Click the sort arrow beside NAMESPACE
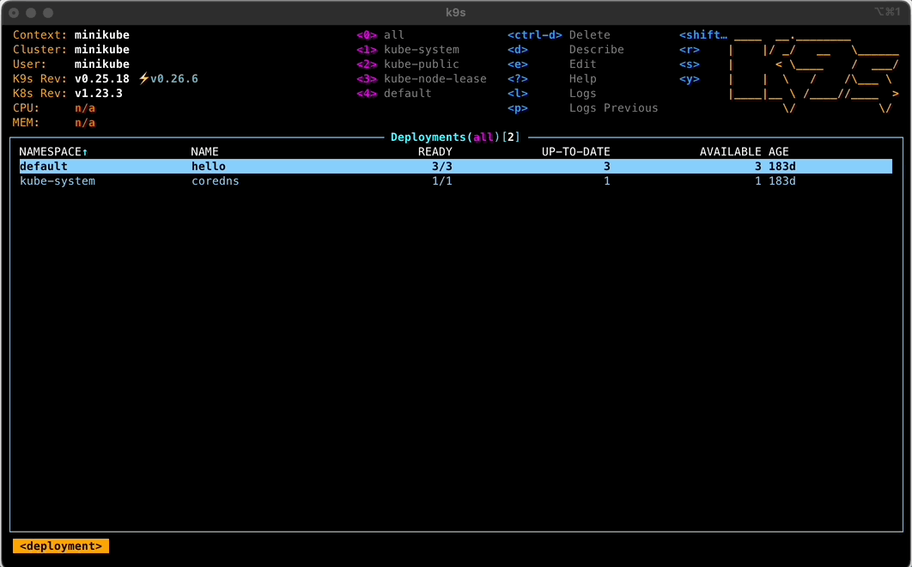The height and width of the screenshot is (567, 912). (x=85, y=152)
